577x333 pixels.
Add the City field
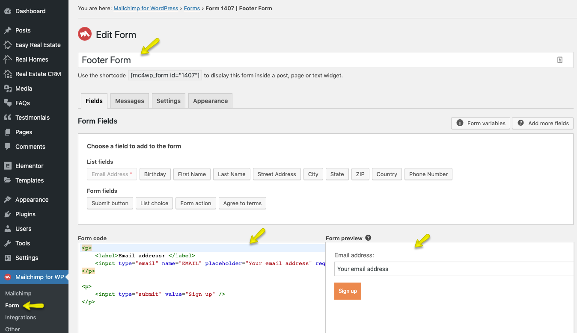click(313, 174)
